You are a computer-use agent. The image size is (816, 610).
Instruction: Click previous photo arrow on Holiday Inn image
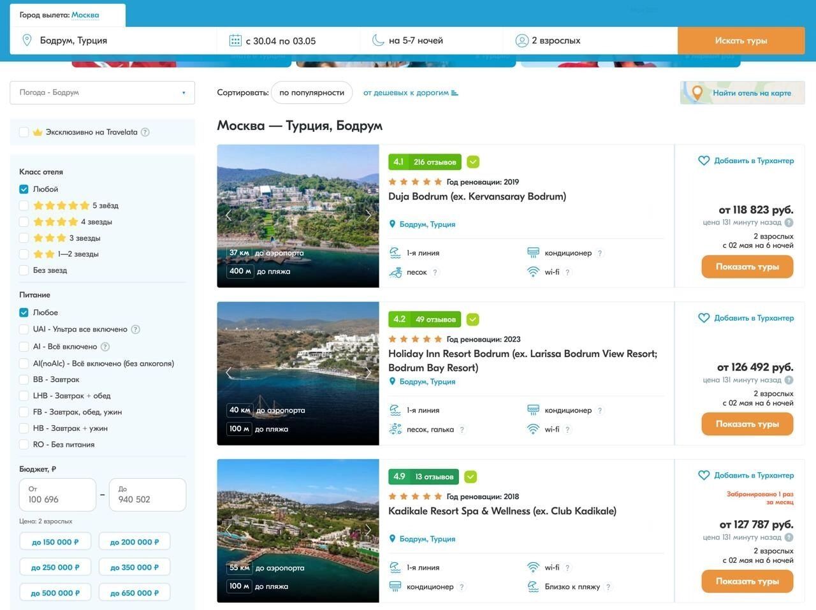tap(228, 373)
